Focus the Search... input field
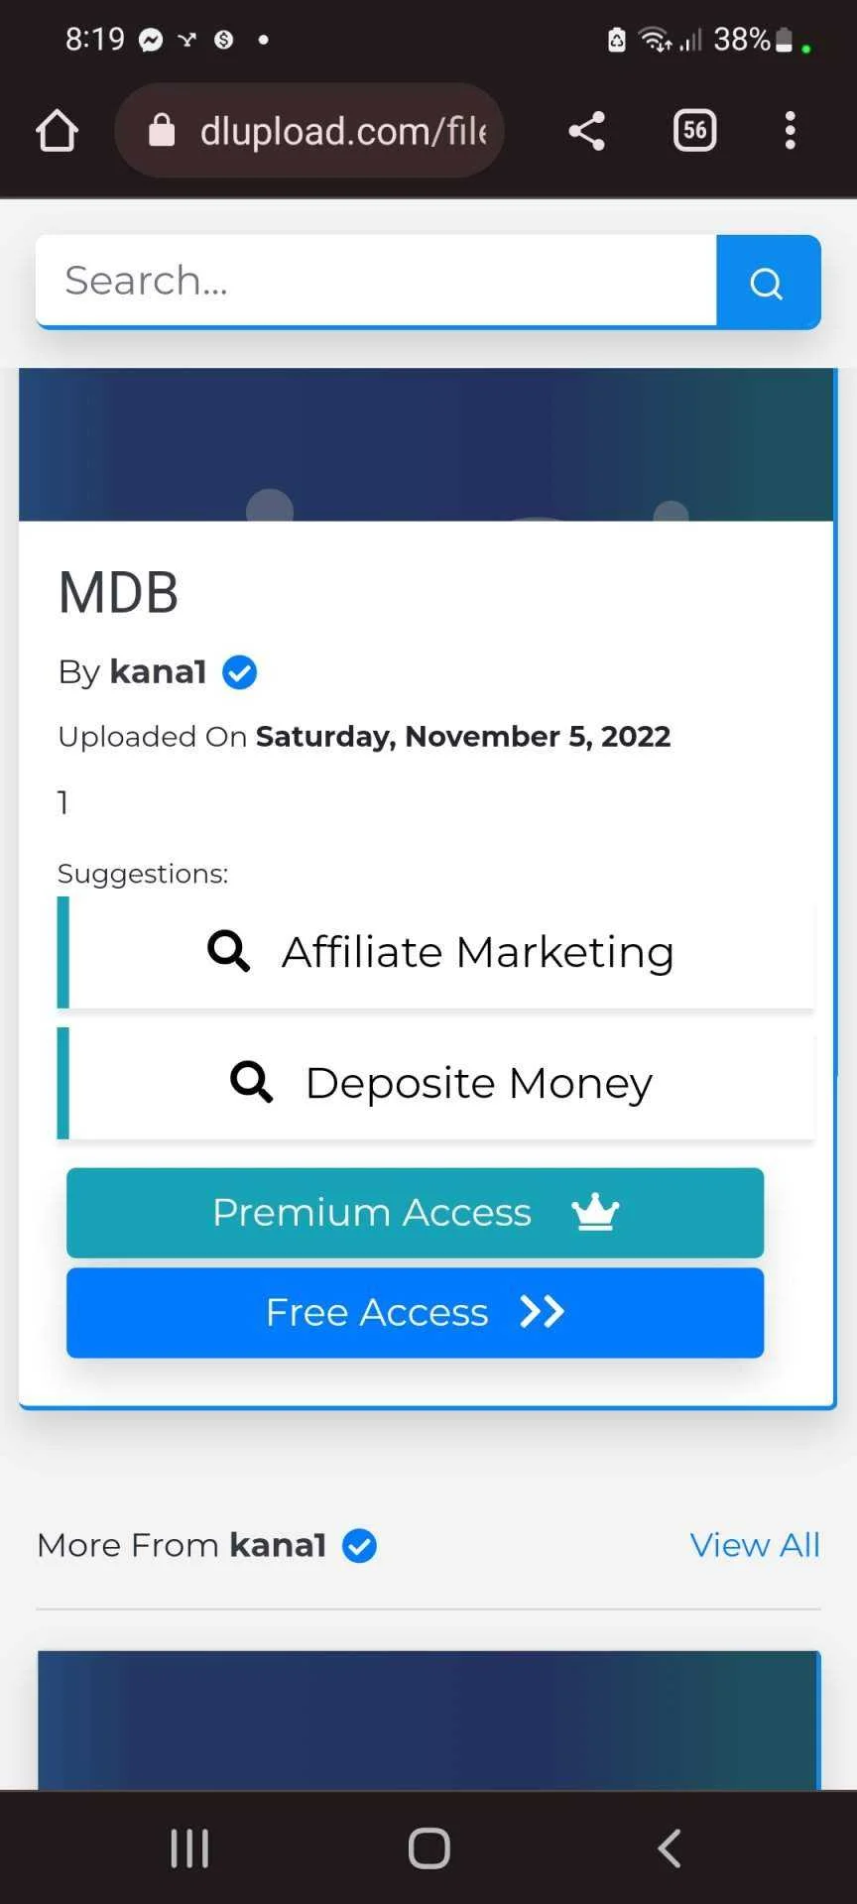This screenshot has width=857, height=1904. point(376,282)
